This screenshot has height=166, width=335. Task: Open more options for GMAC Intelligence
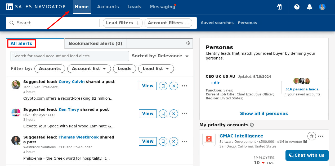coord(321,136)
